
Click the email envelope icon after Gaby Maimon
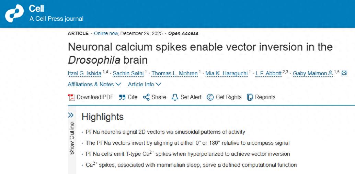tap(344, 73)
